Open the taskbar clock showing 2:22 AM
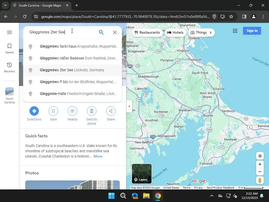This screenshot has width=269, height=202. coord(250,196)
